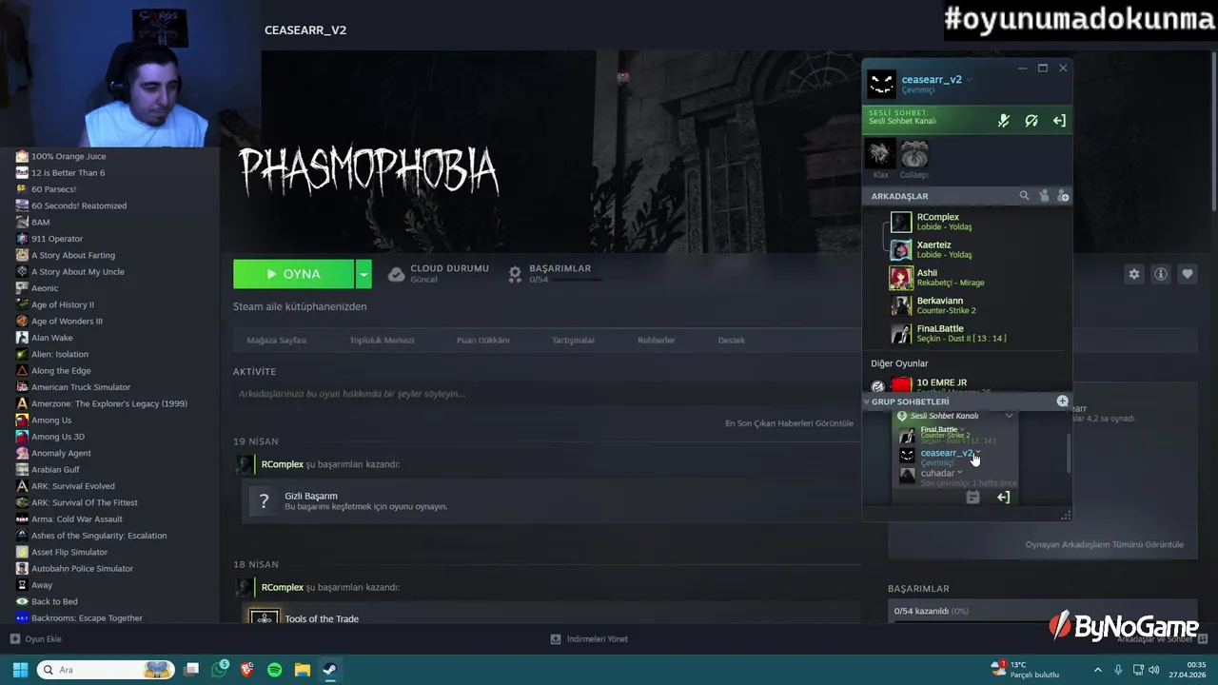Select Autobahn Police Simulator in library
The image size is (1218, 685).
click(x=82, y=569)
